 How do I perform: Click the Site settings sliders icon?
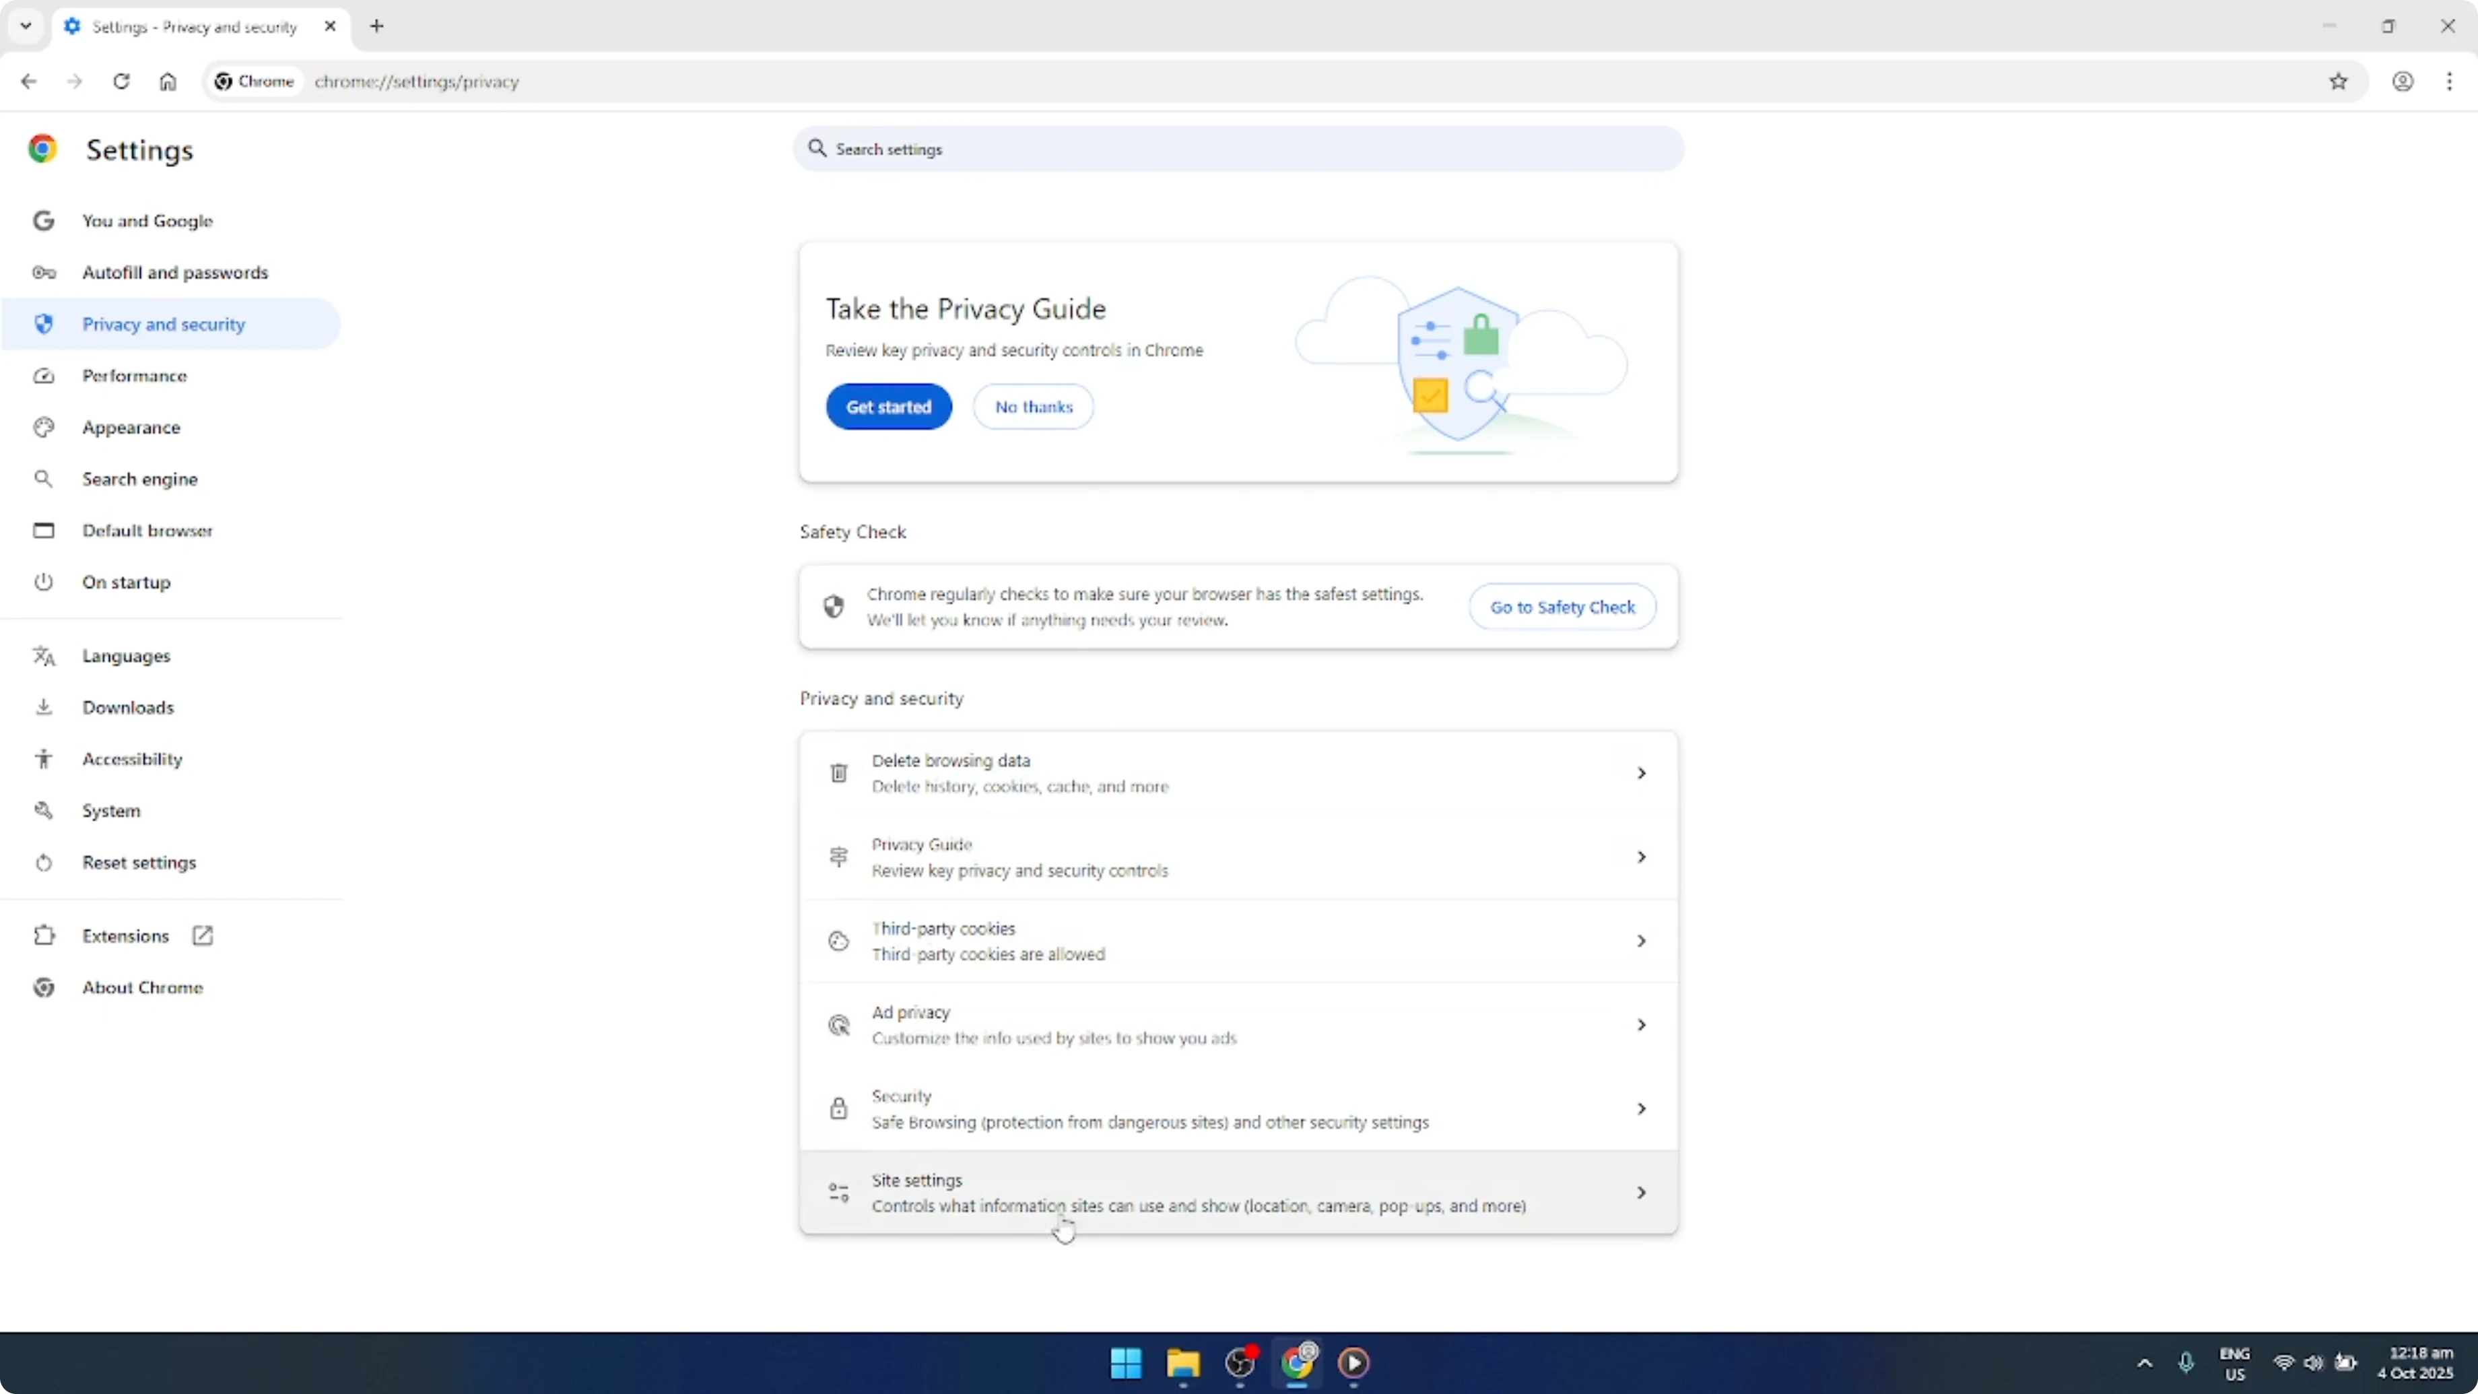pyautogui.click(x=838, y=1192)
